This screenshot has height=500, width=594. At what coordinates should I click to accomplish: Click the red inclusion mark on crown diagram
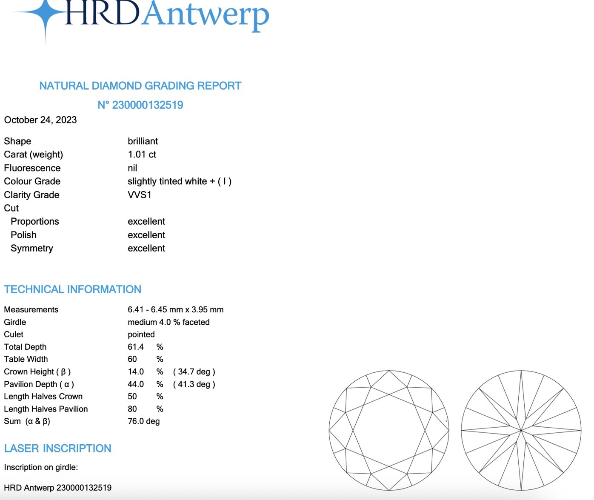(446, 421)
